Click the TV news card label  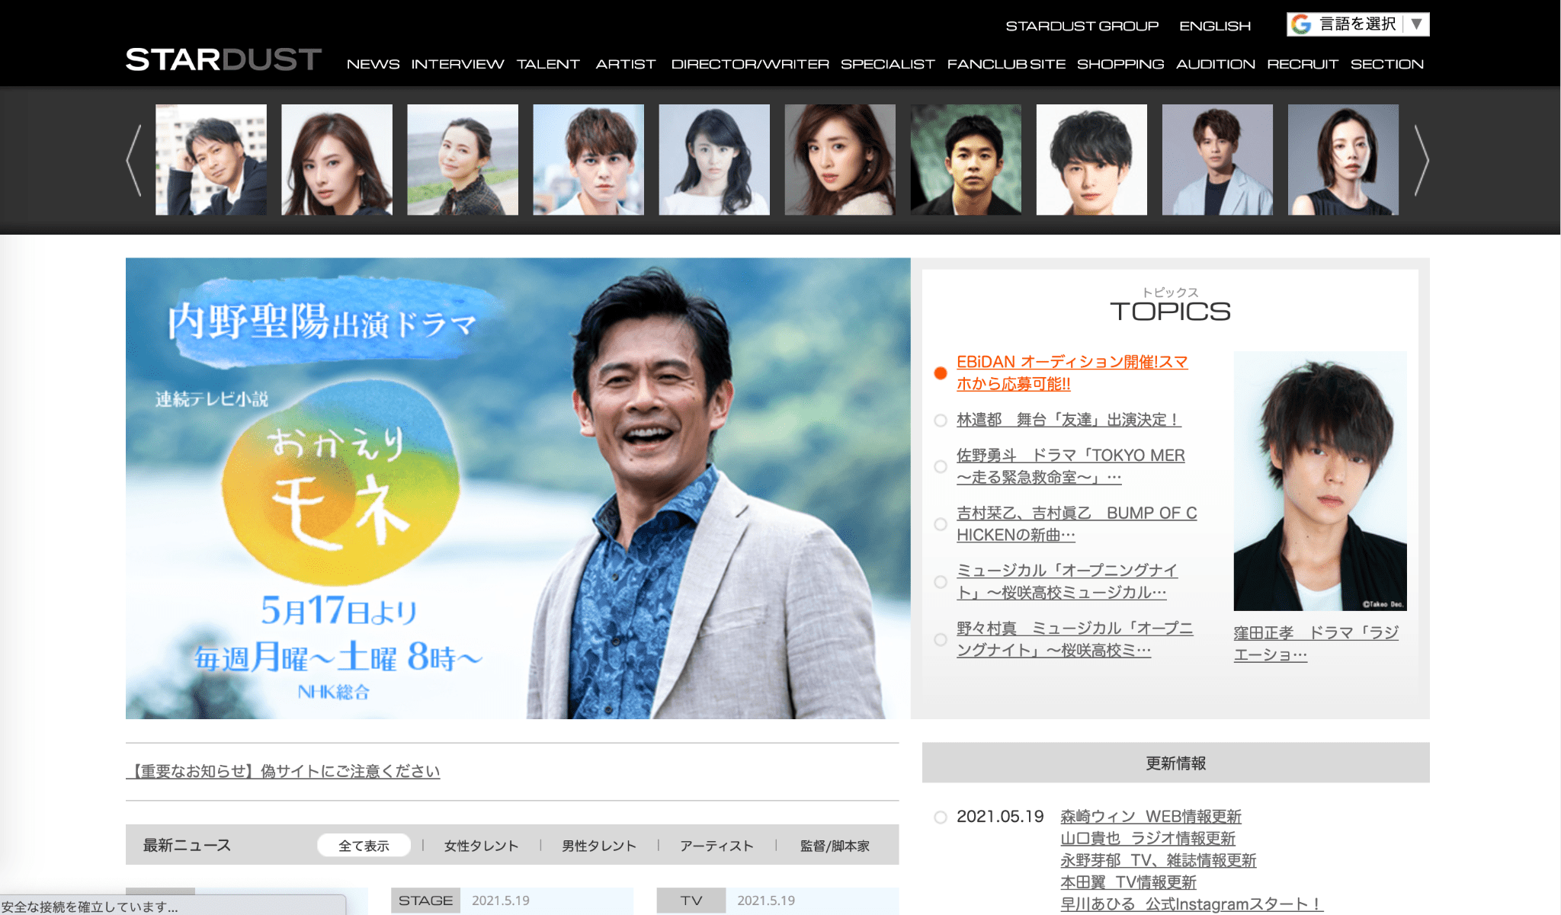coord(691,901)
